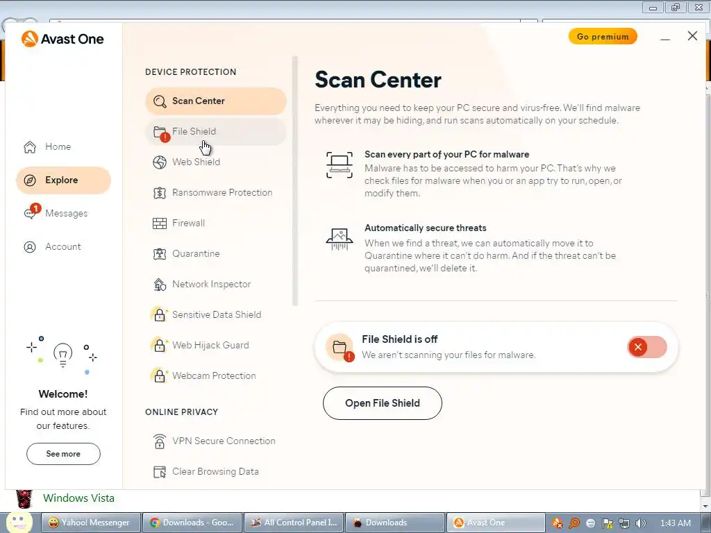
Task: Click the Explore compass icon
Action: [30, 180]
